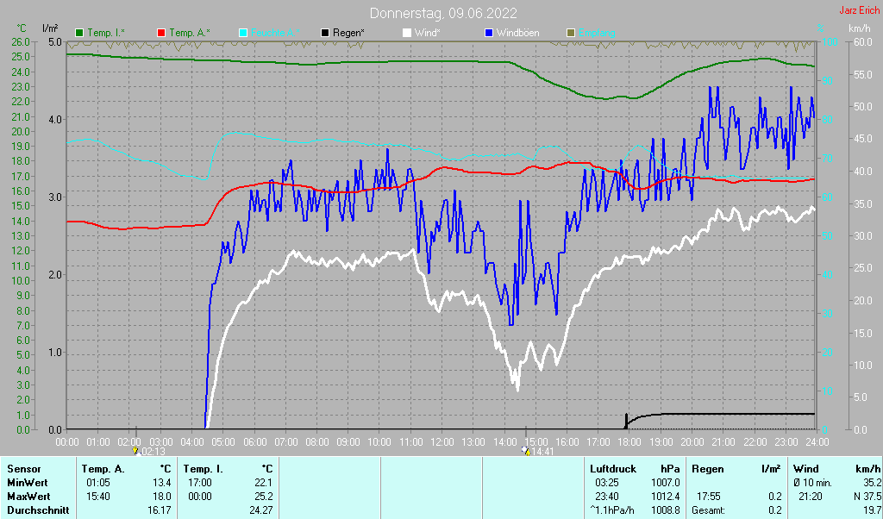This screenshot has width=883, height=519.
Task: Click the 12:00 time axis label
Action: point(441,441)
